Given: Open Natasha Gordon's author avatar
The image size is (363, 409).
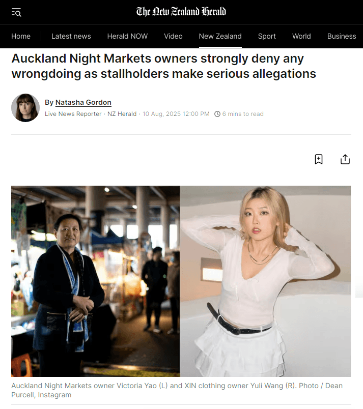Looking at the screenshot, I should (25, 108).
